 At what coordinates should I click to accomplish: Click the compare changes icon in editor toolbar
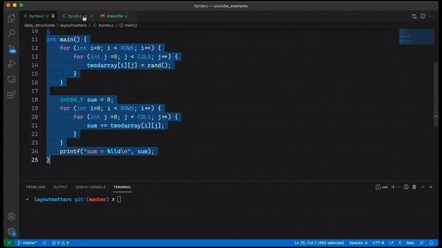[x=414, y=16]
